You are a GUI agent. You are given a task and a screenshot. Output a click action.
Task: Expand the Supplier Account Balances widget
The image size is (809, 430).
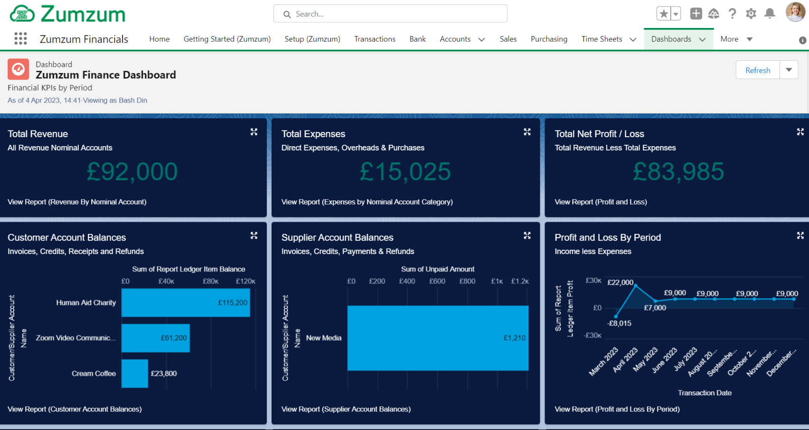click(x=527, y=235)
